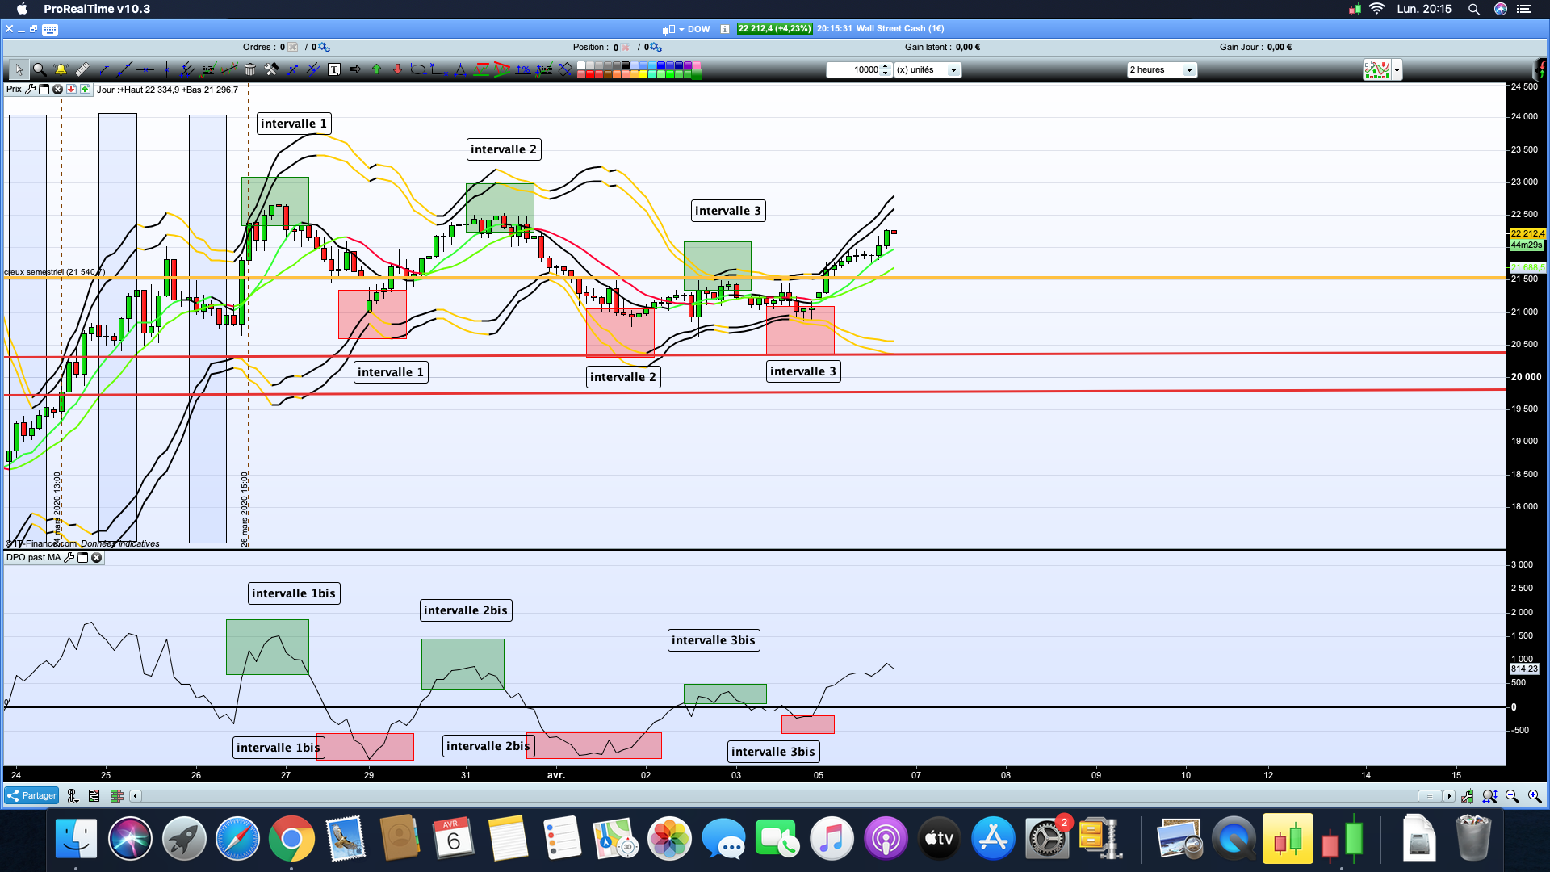Image resolution: width=1550 pixels, height=872 pixels.
Task: Open Prix panel wrench settings
Action: tap(31, 90)
